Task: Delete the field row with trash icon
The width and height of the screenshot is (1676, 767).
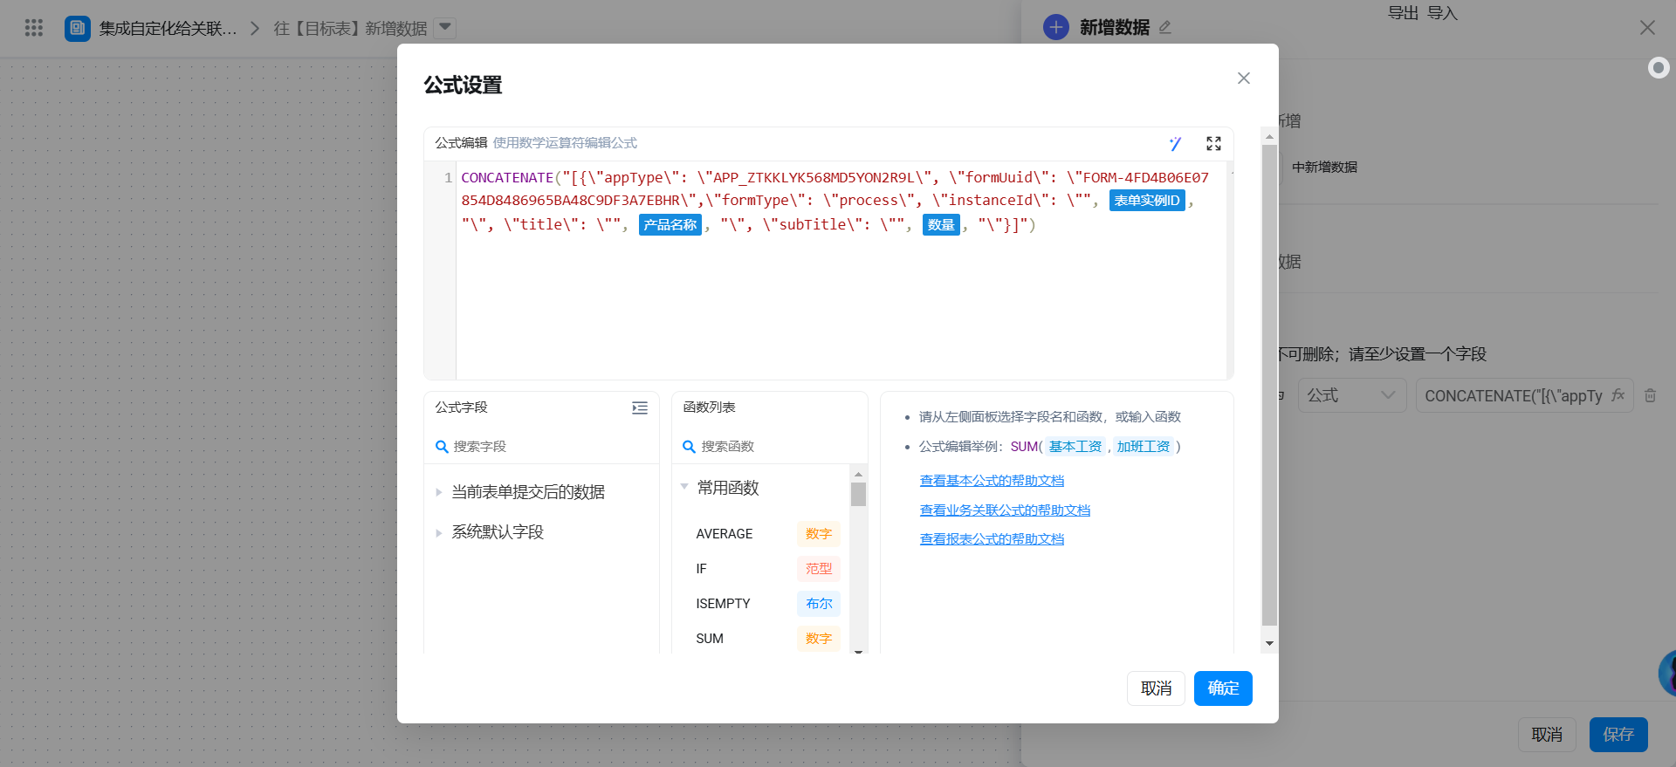Action: 1650,395
